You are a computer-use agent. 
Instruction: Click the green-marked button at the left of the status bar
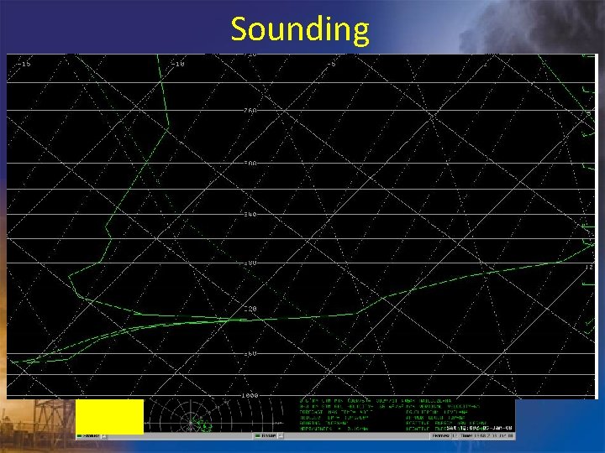click(88, 435)
